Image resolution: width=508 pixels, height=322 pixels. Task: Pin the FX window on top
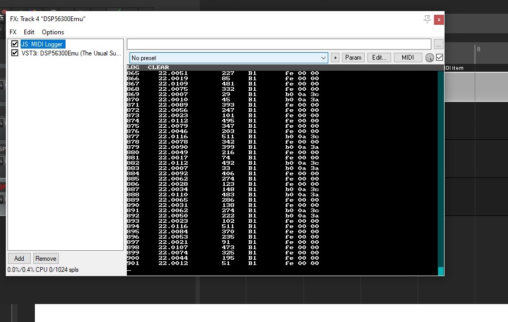click(427, 20)
